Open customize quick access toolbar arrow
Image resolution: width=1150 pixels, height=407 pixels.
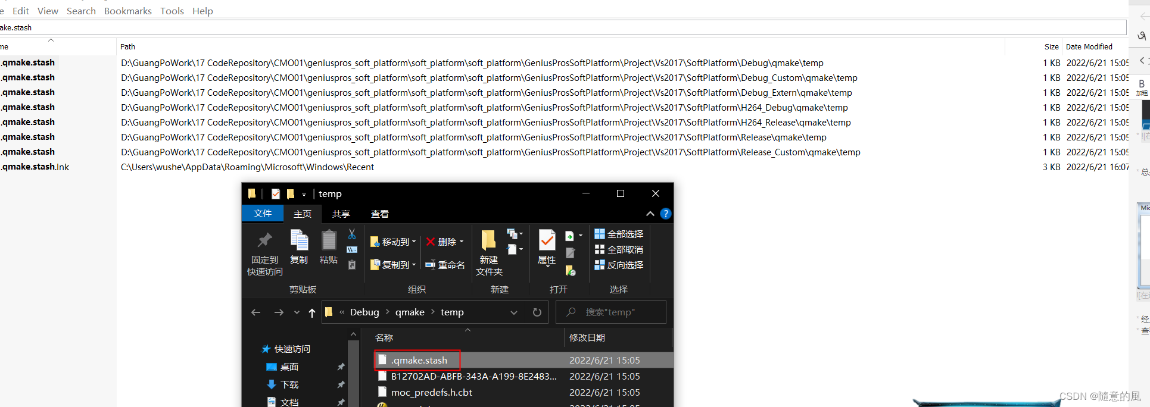point(304,194)
